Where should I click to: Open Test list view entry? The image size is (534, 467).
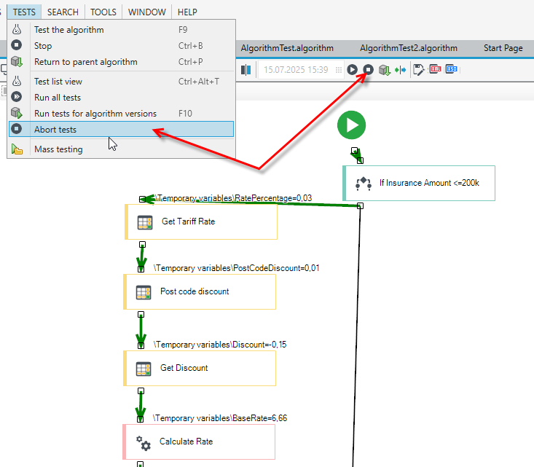pos(121,82)
